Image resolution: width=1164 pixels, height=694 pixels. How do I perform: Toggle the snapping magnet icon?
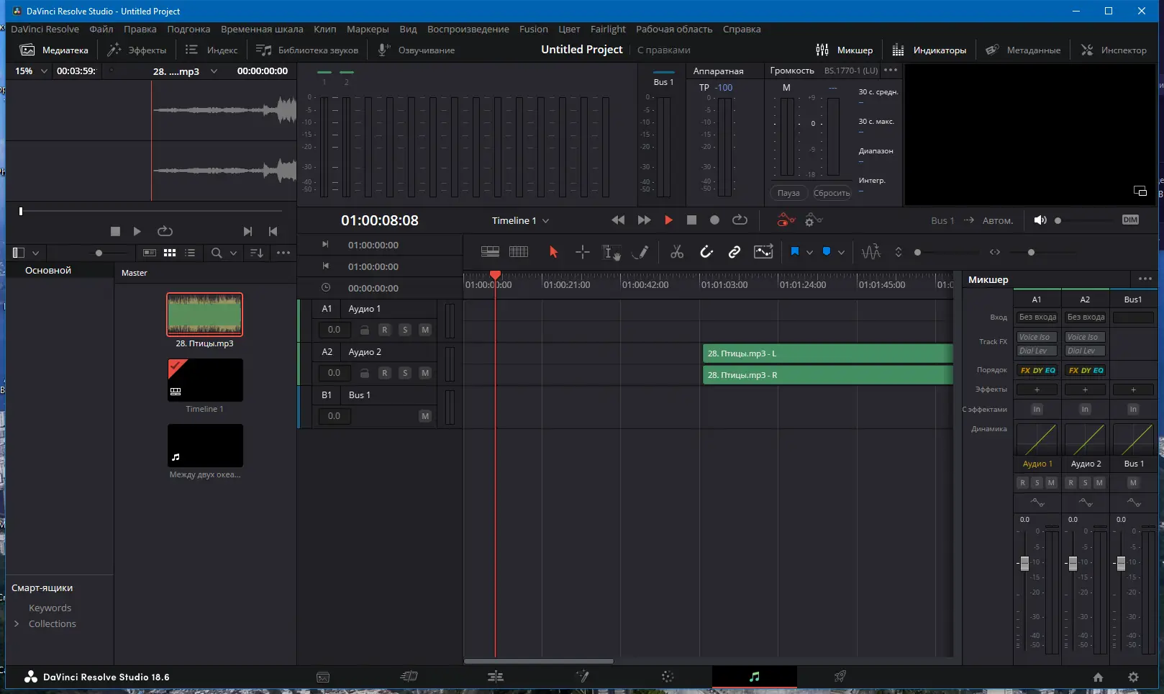pos(706,252)
